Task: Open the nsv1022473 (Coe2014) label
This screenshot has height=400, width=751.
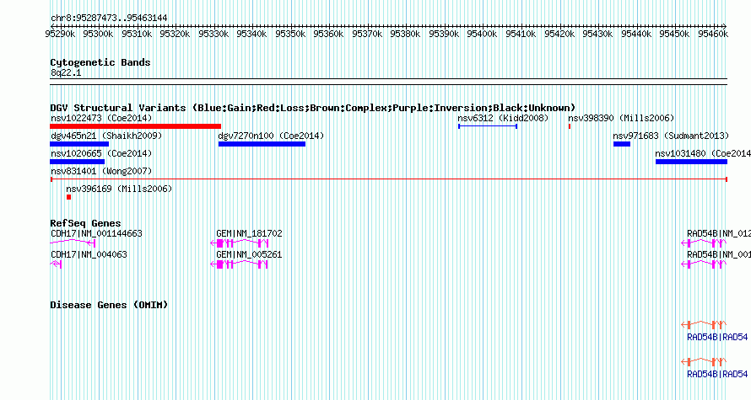Action: [101, 118]
